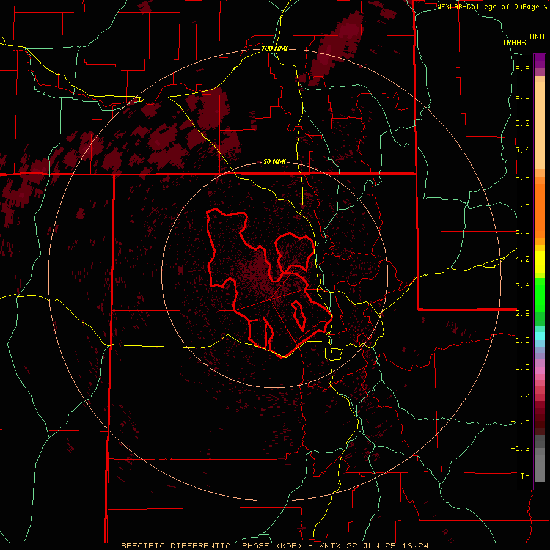This screenshot has height=550, width=550.
Task: Click the 0.2 scale value
Action: 522,395
